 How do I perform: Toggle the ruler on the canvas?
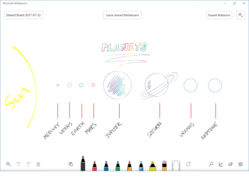coord(176,166)
